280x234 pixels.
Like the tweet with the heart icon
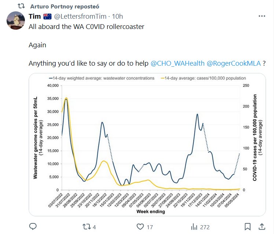tap(140, 227)
